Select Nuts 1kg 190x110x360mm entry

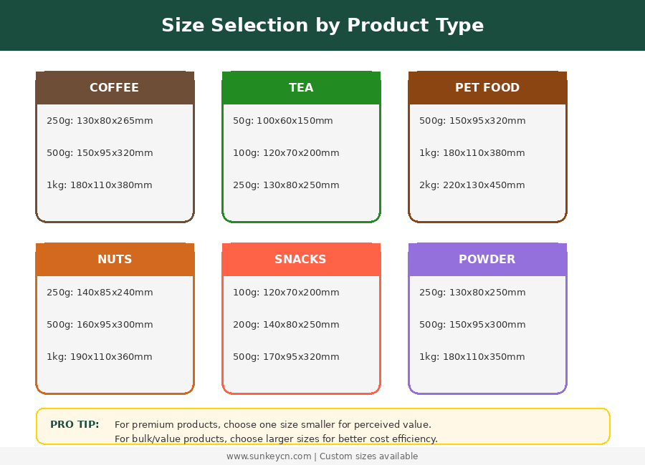(100, 357)
